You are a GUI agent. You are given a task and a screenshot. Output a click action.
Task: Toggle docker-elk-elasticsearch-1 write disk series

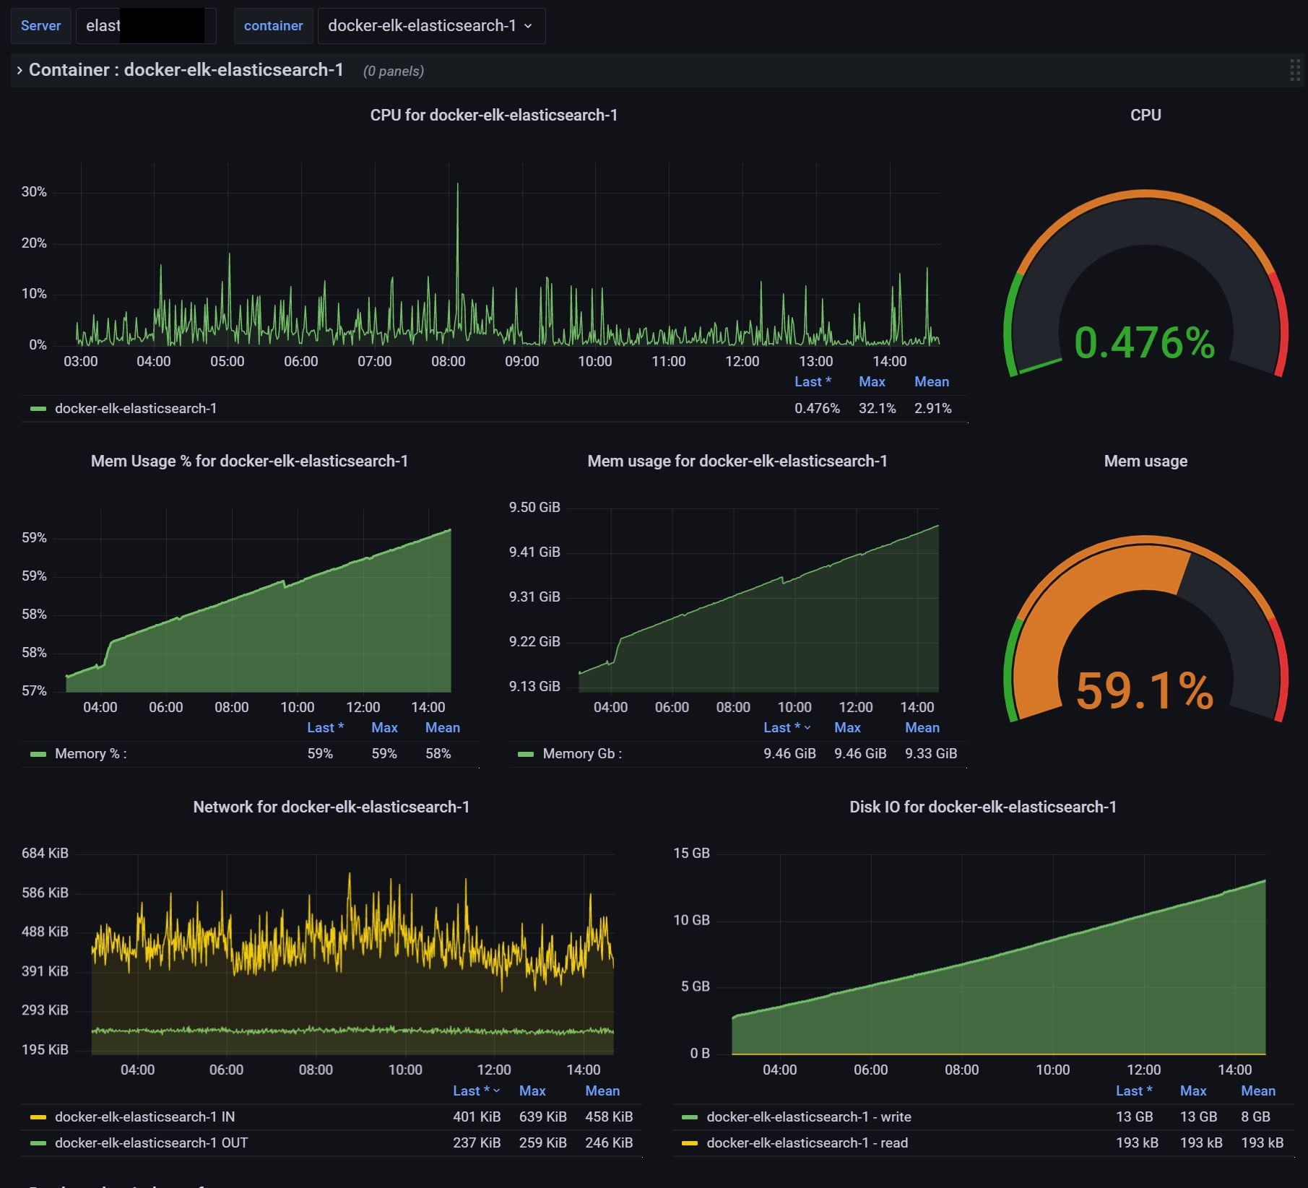point(809,1117)
